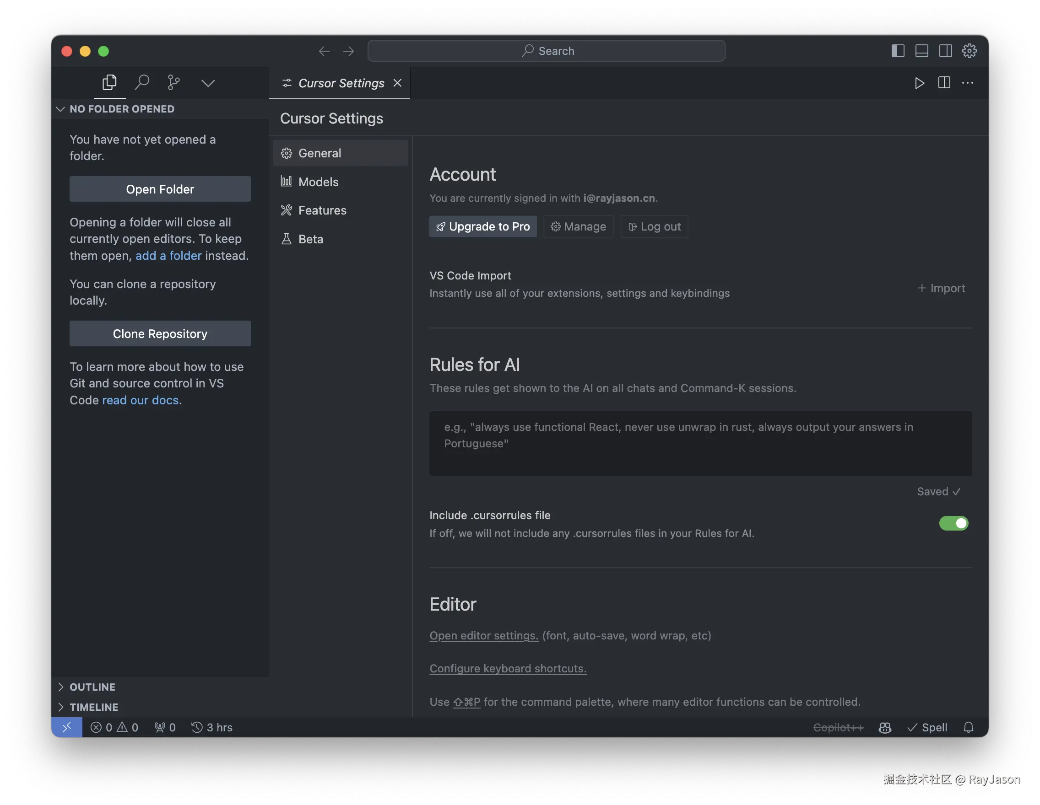Click the Copilot status bar icon
The image size is (1040, 805).
[885, 727]
